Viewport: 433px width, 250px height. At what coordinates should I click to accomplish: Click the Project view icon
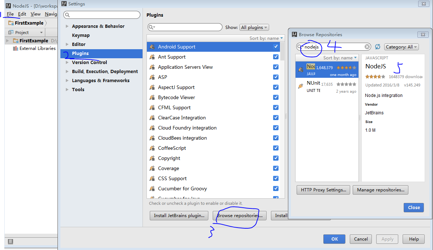tap(11, 32)
